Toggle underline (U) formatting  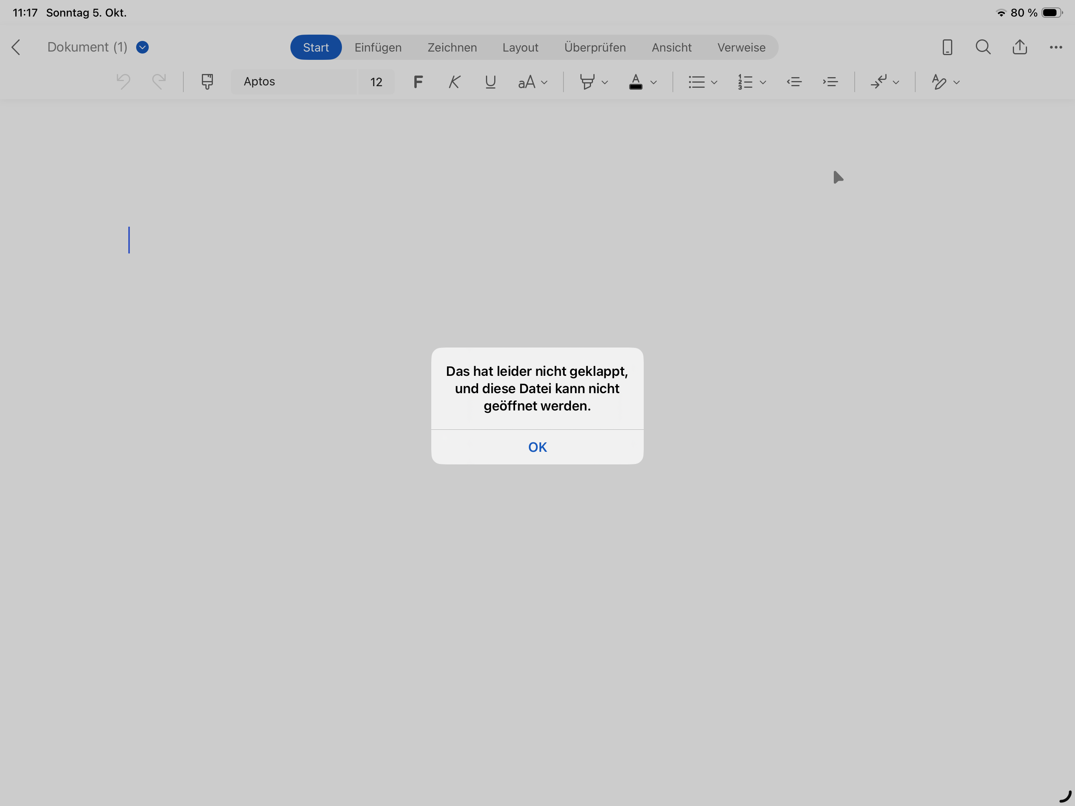click(x=490, y=82)
